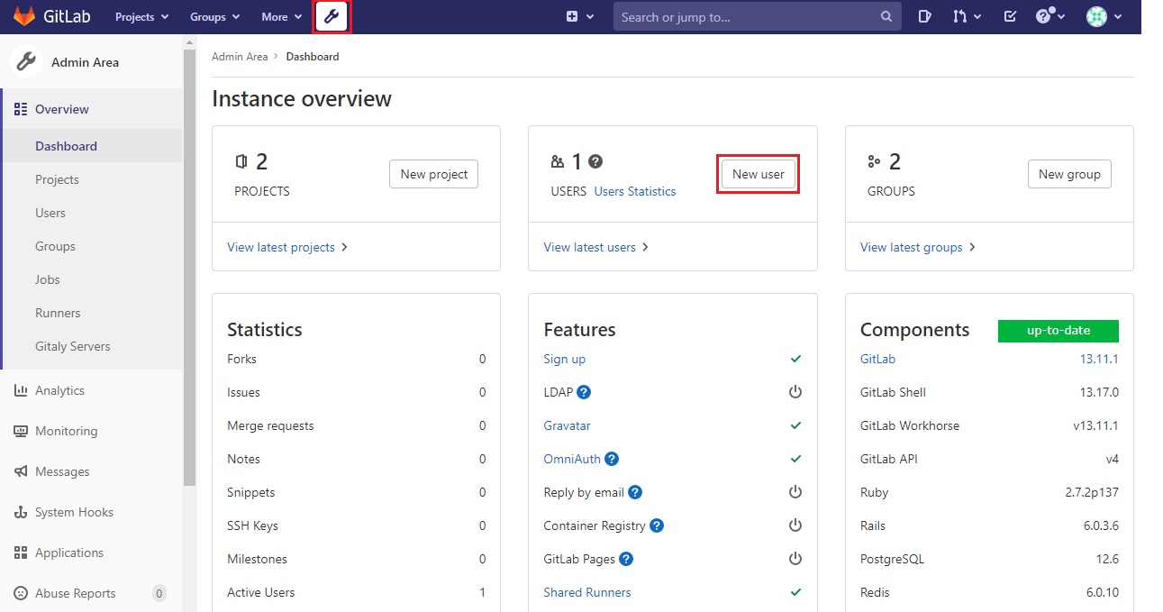Viewport: 1163px width, 612px height.
Task: Click the new item plus icon
Action: (x=572, y=17)
